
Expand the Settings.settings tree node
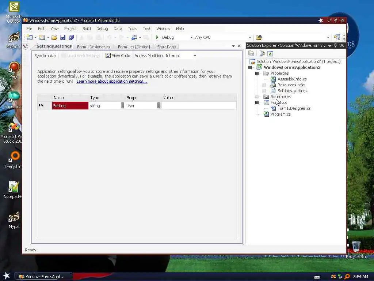264,91
